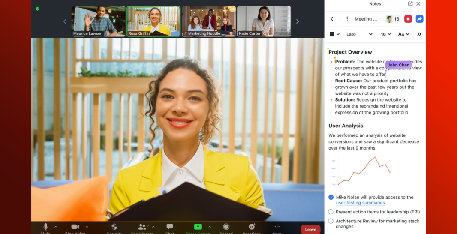Open the Chat bubble icon

(170, 227)
